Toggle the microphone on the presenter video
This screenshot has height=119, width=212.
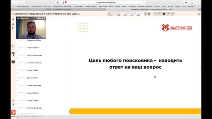click(42, 18)
